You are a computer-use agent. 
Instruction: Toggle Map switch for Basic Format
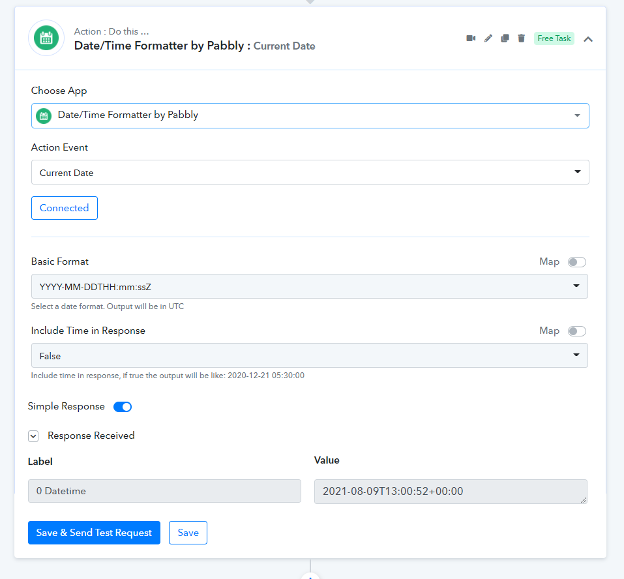576,262
